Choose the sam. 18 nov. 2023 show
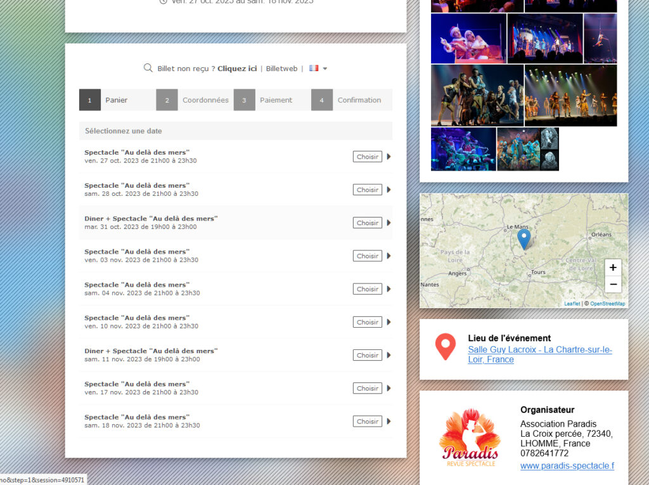This screenshot has width=649, height=485. [x=367, y=422]
